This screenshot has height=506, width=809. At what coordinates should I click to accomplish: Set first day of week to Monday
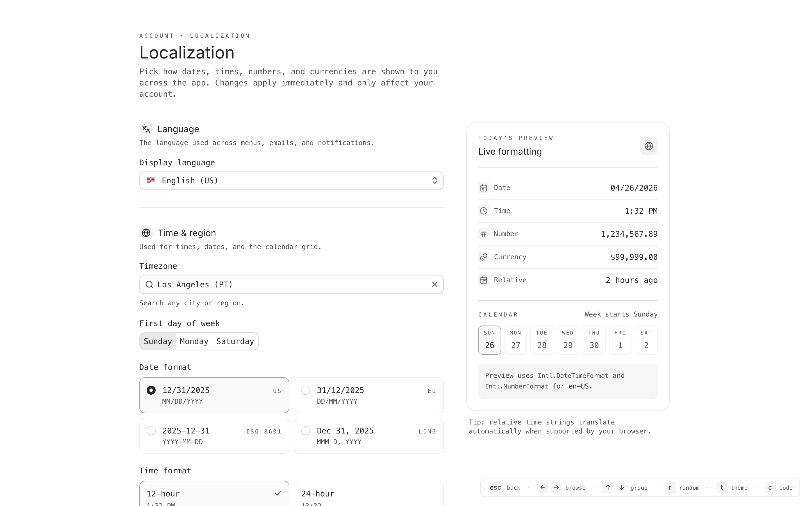(194, 341)
